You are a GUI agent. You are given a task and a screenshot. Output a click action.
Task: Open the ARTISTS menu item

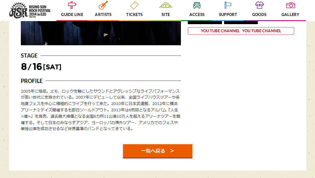(103, 14)
